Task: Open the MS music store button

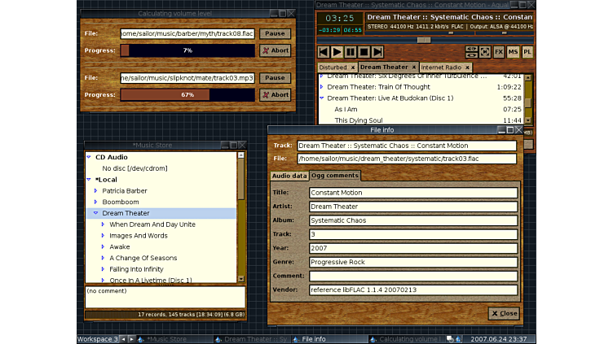Action: pyautogui.click(x=513, y=52)
